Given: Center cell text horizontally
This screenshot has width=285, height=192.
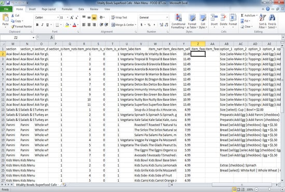Looking at the screenshot, I should (89, 25).
